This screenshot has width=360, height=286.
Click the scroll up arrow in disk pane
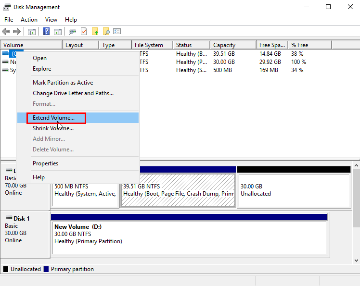[x=356, y=165]
